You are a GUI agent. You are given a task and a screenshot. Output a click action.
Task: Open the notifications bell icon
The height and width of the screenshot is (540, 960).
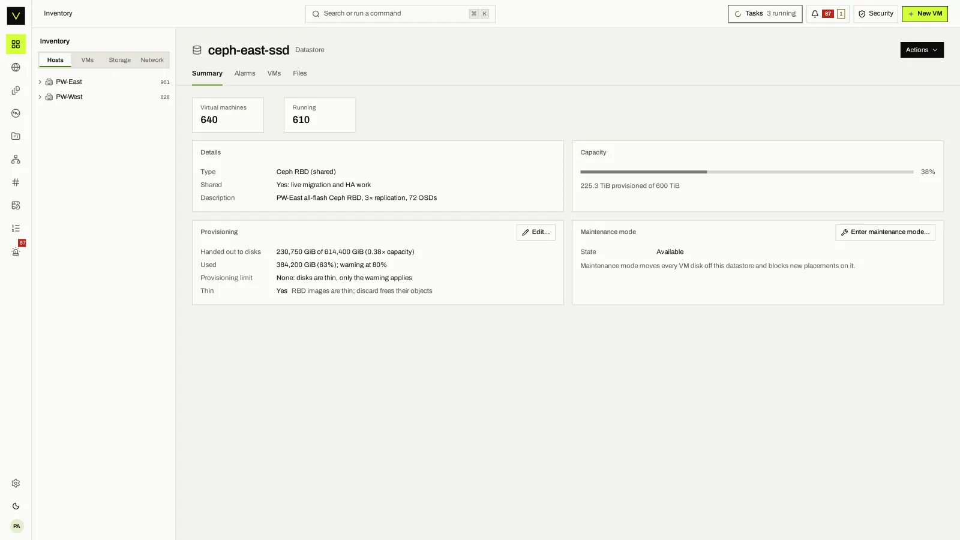coord(815,14)
